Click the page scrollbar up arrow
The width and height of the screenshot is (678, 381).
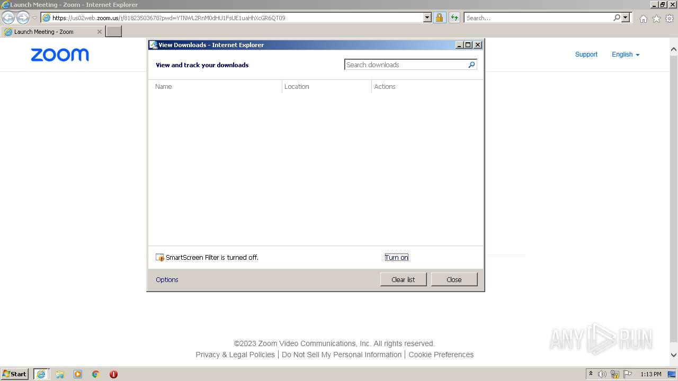[673, 50]
